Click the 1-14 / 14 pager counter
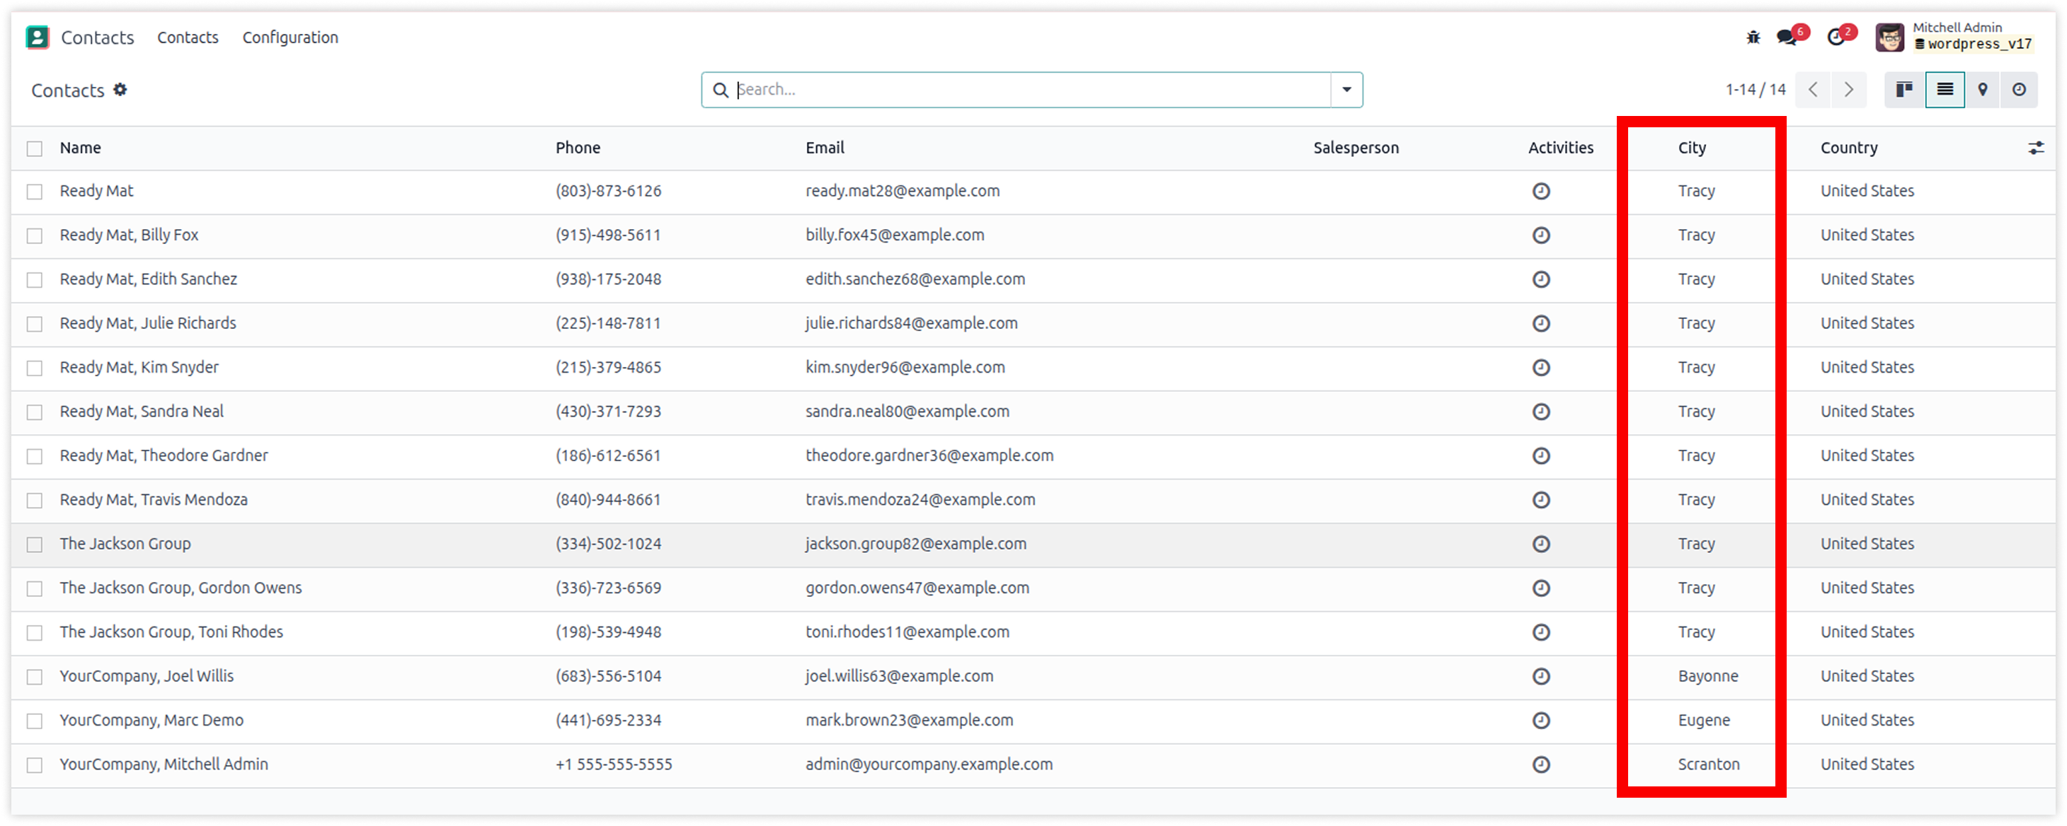Screen dimensions: 2067x826 [1756, 90]
